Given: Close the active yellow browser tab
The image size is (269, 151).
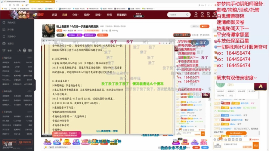Looking at the screenshot, I should coord(53,1).
